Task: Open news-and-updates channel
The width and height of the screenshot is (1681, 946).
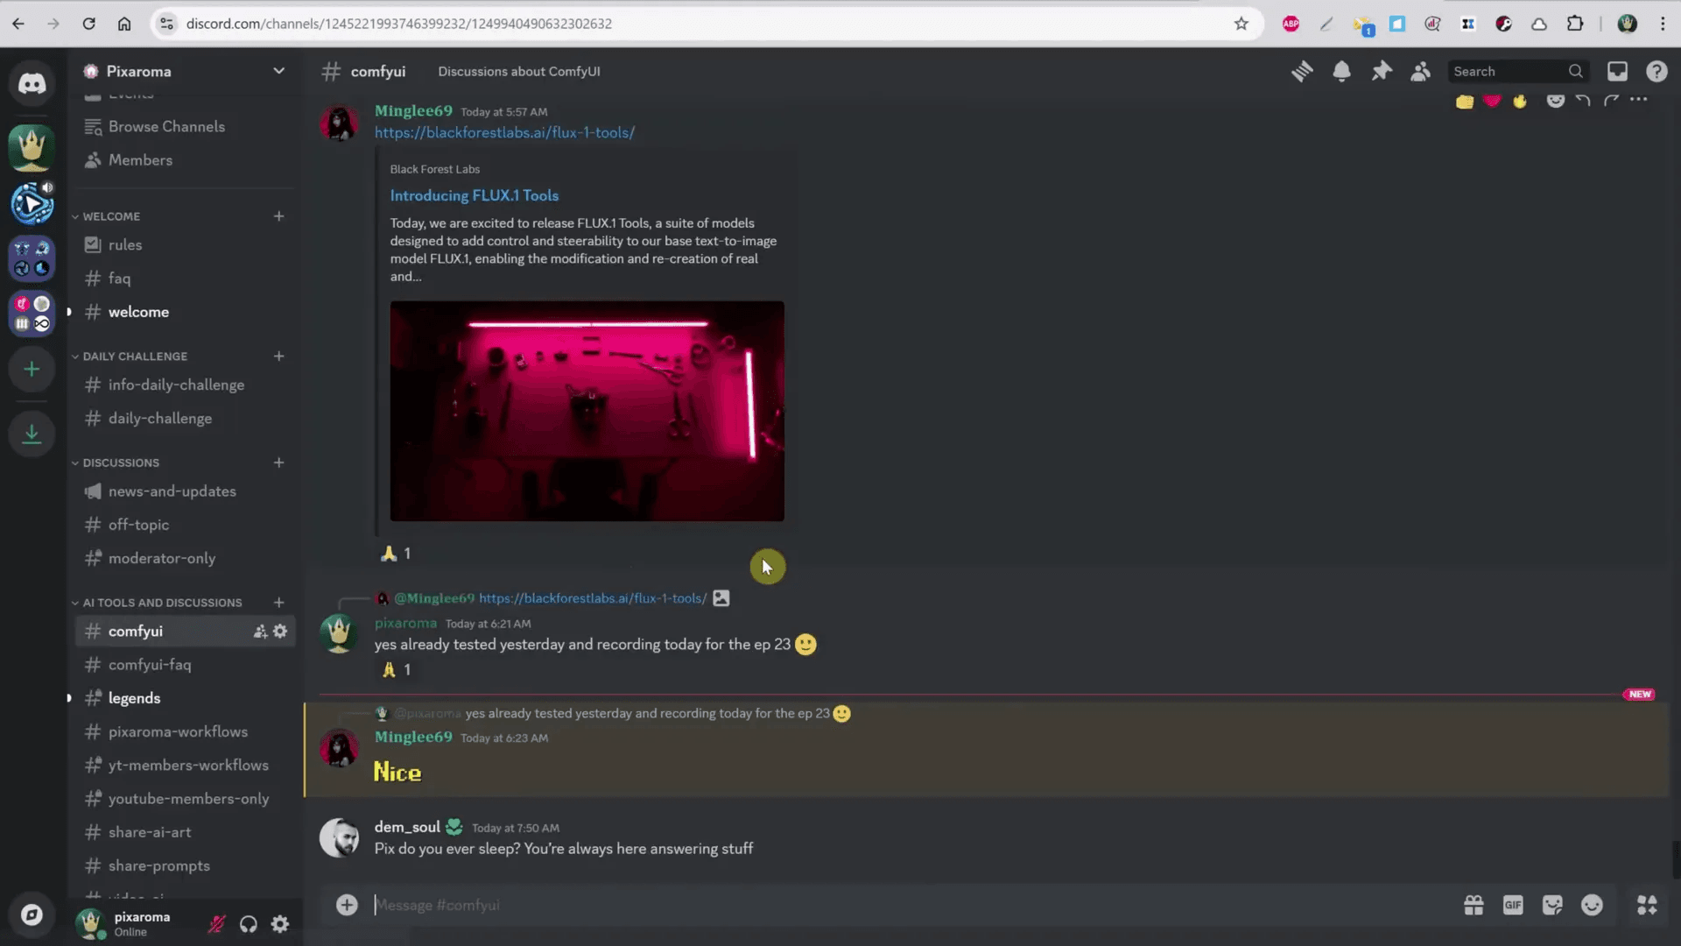Action: (185, 491)
